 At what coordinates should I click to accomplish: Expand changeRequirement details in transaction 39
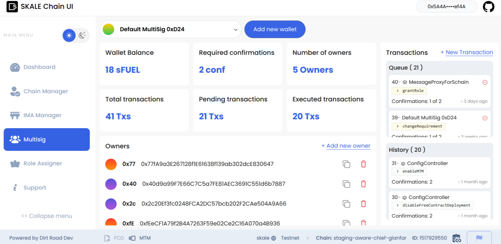click(419, 126)
